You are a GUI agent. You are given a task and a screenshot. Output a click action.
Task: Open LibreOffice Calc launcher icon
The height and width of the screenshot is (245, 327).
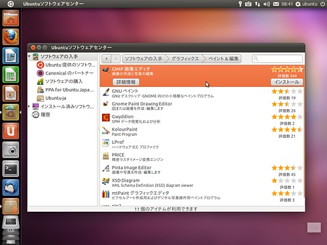pos(10,74)
